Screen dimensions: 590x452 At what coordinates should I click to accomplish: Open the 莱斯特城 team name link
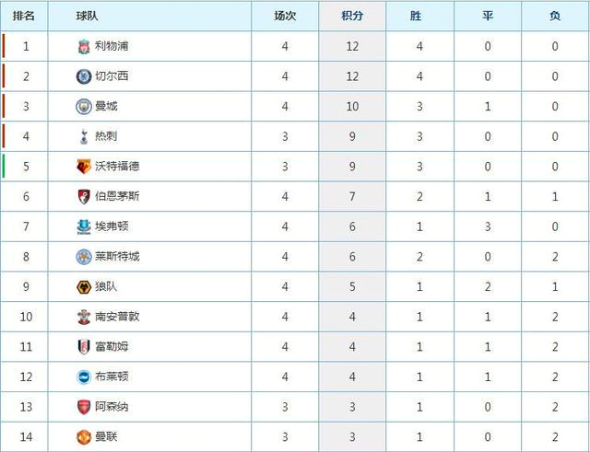(x=117, y=257)
